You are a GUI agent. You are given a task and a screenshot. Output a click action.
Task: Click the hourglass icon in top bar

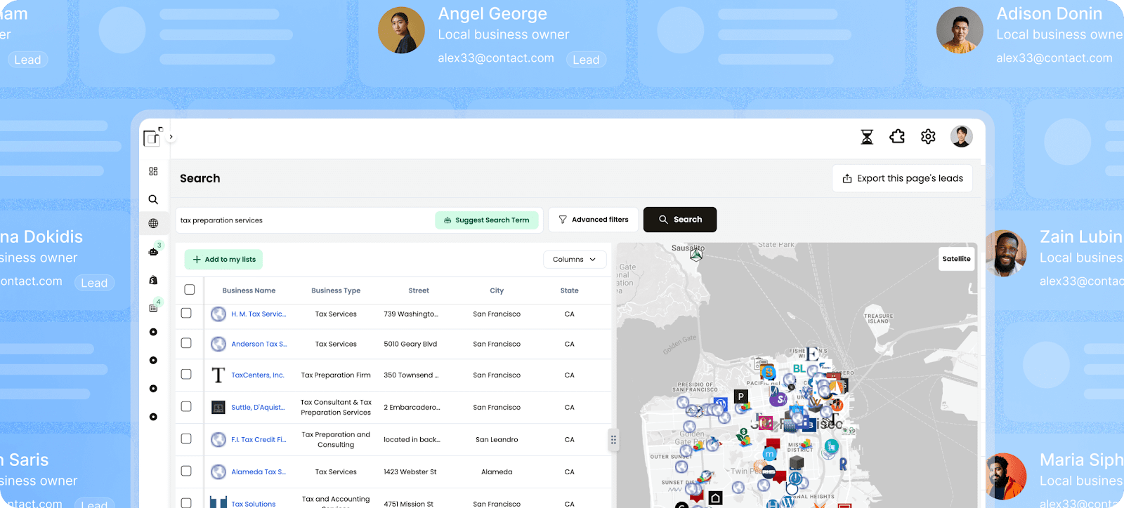pos(868,137)
